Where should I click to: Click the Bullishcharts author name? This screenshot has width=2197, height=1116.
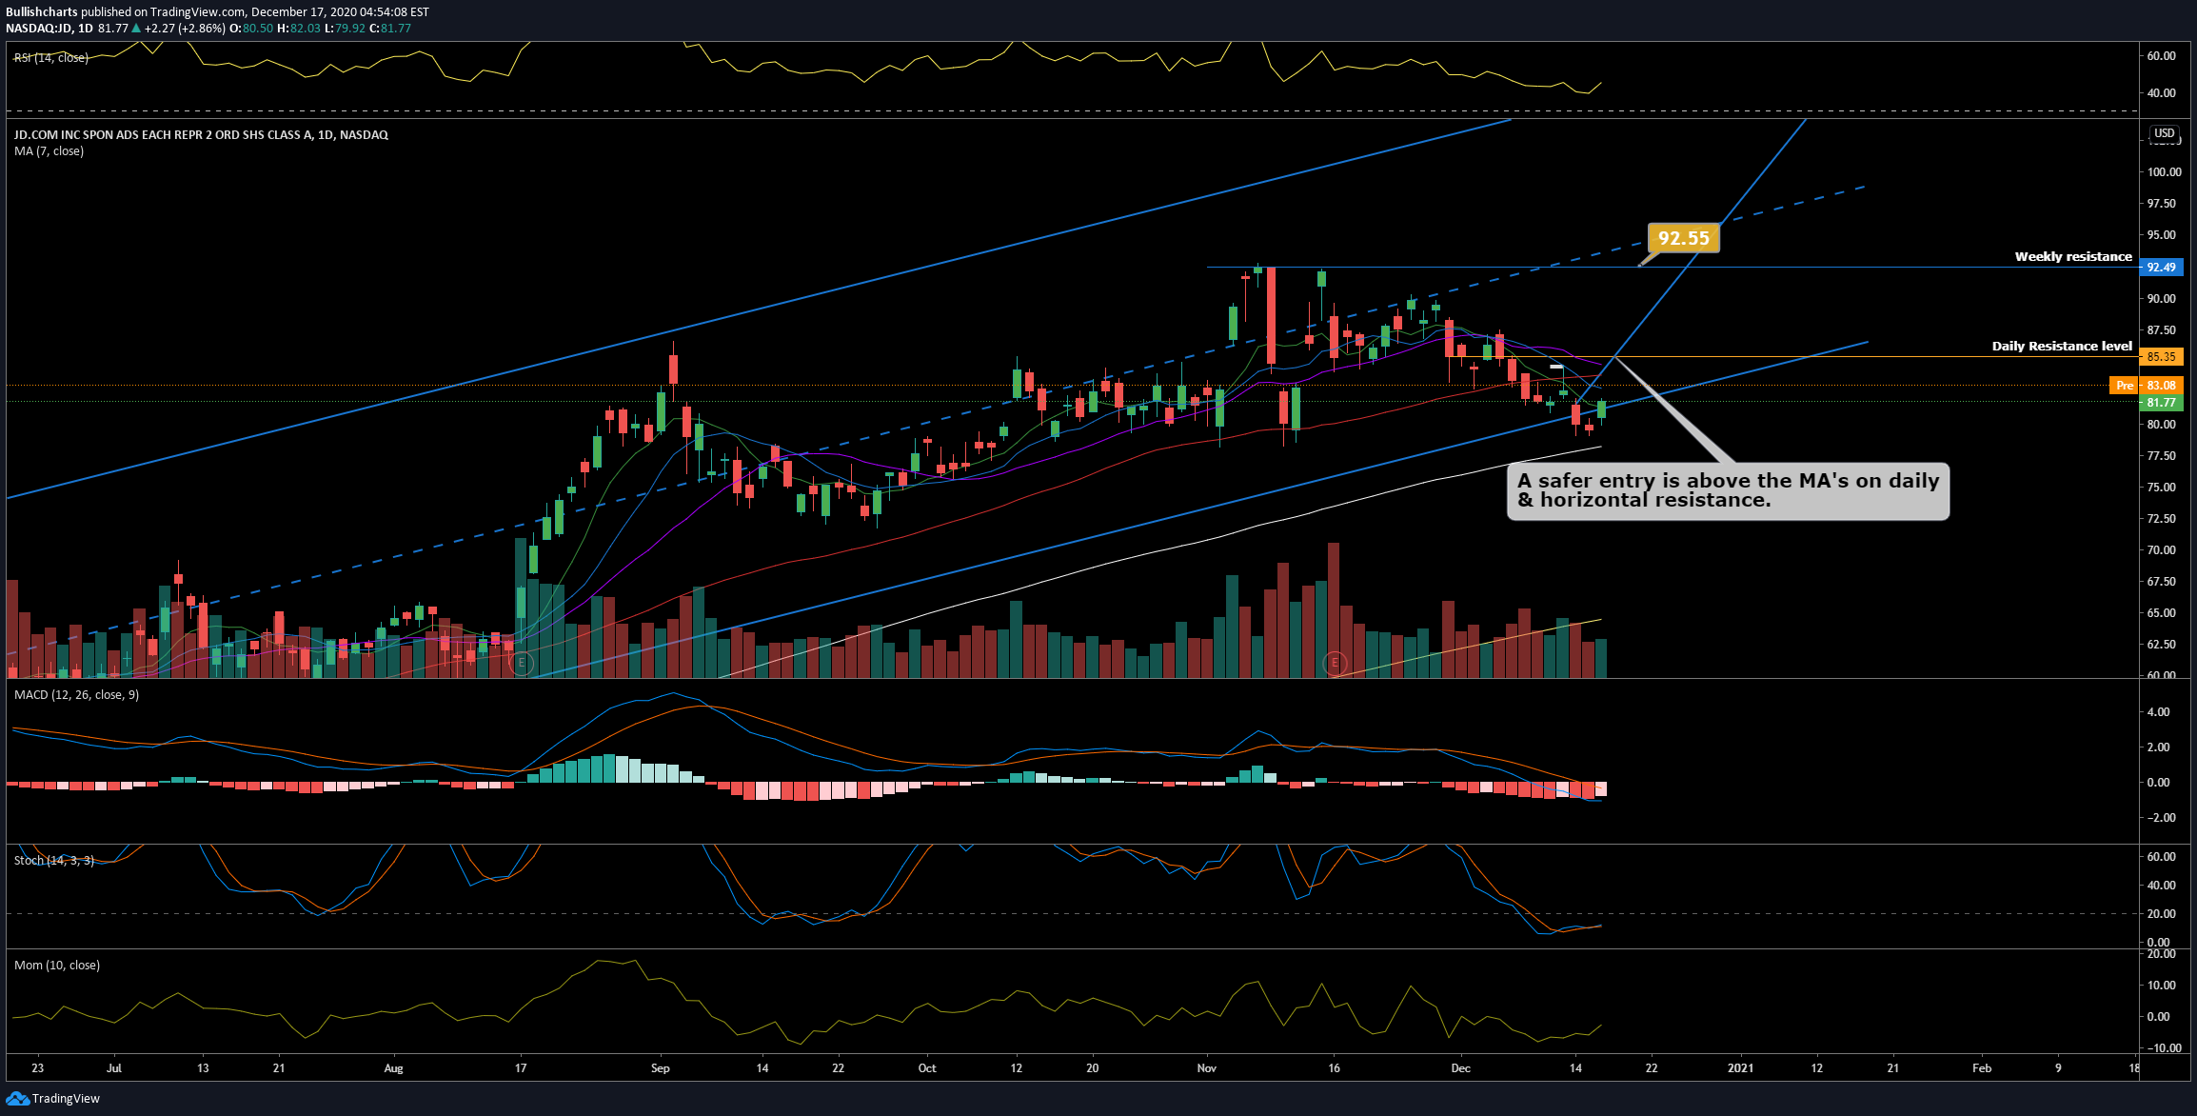[x=42, y=12]
